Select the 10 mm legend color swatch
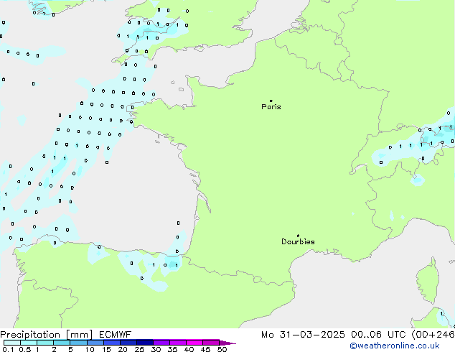 95,343
